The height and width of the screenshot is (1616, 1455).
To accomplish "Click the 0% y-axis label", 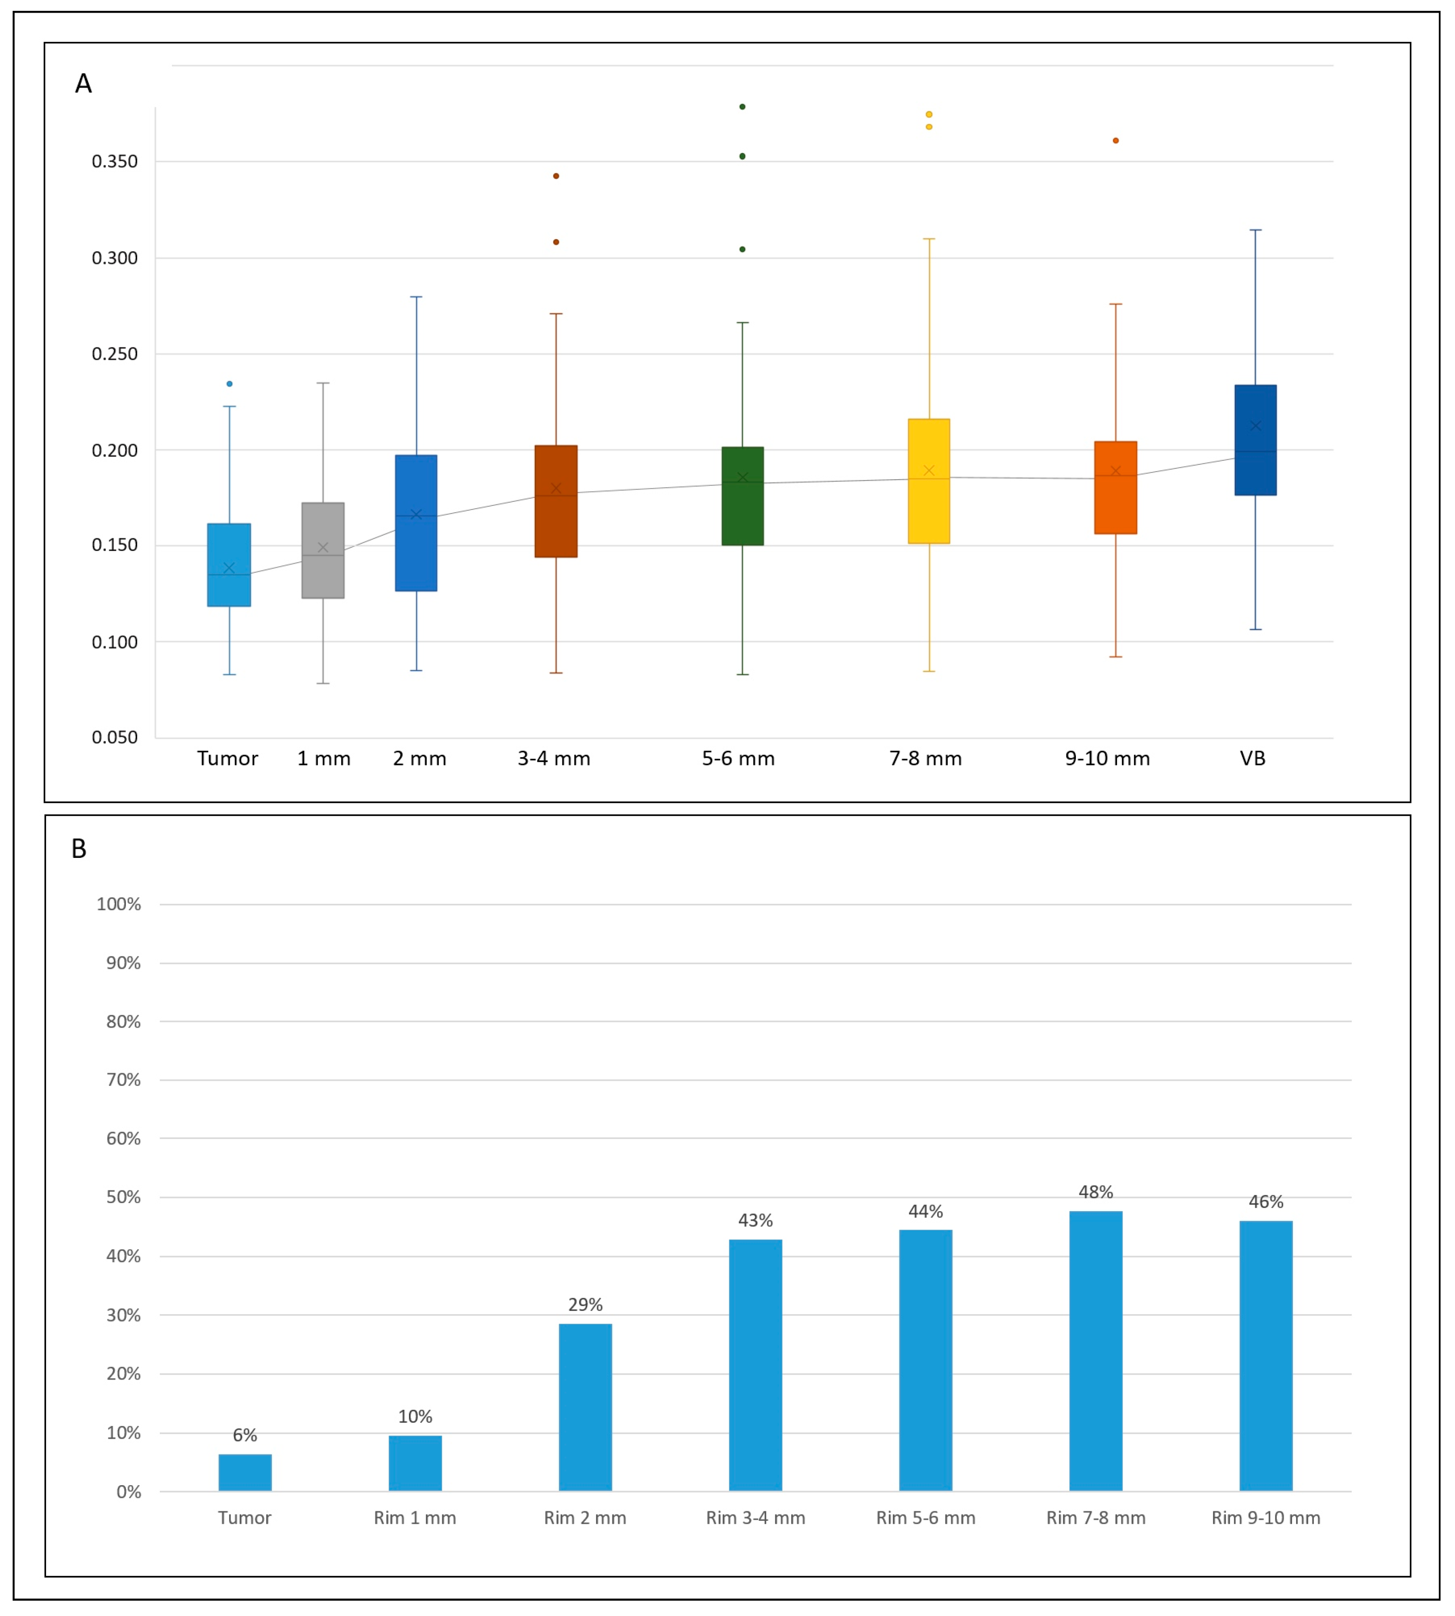I will (129, 1492).
